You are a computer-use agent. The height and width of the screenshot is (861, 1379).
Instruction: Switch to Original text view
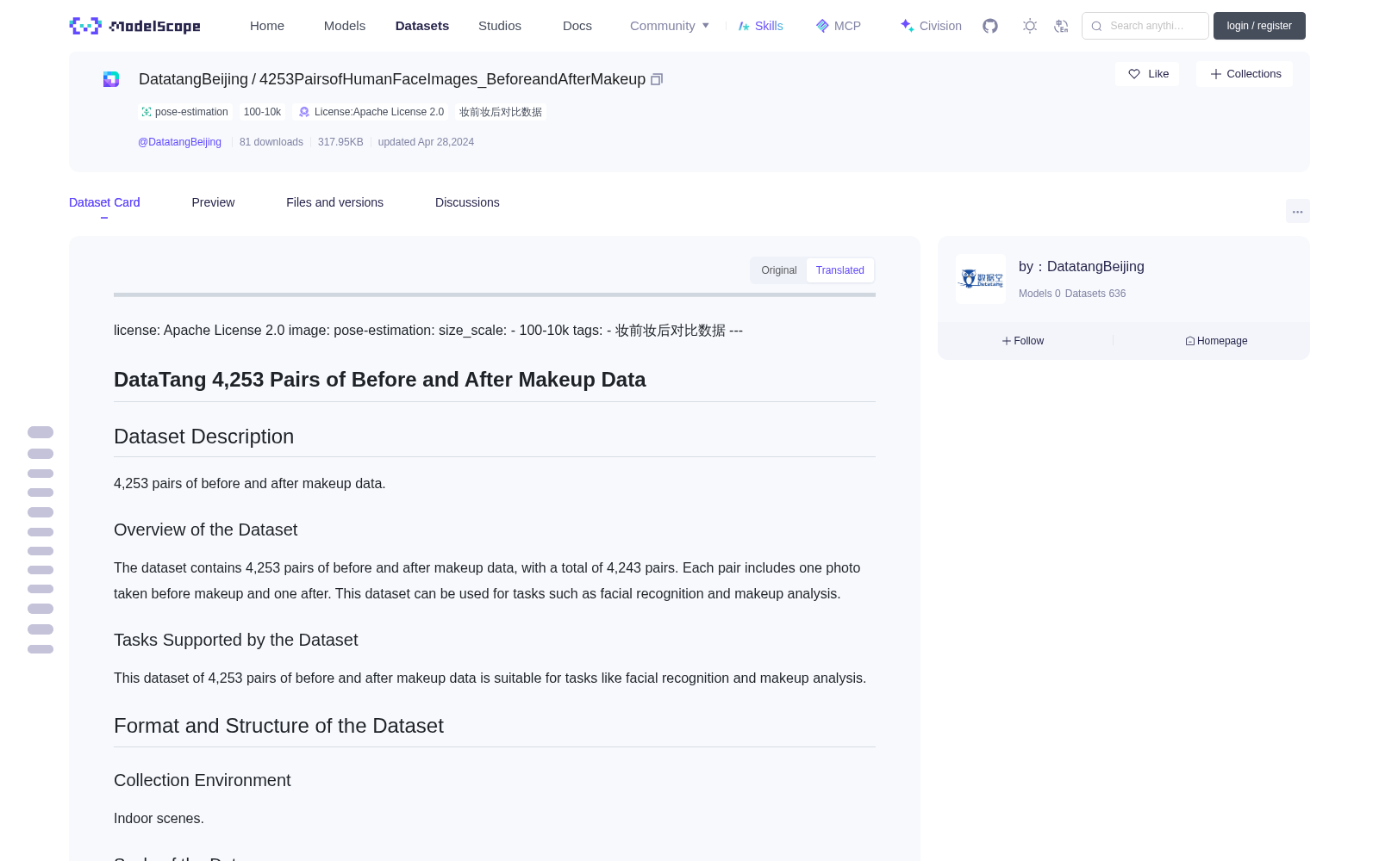(x=779, y=270)
